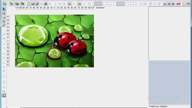Click the copy icon in top toolbar
Viewport: 192px width, 108px height.
coord(60,4)
